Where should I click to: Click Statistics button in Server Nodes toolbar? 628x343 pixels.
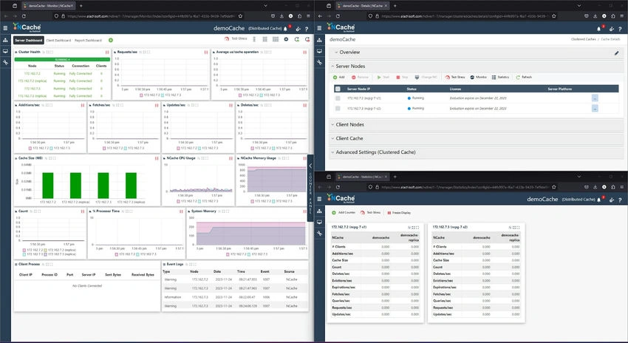[501, 78]
